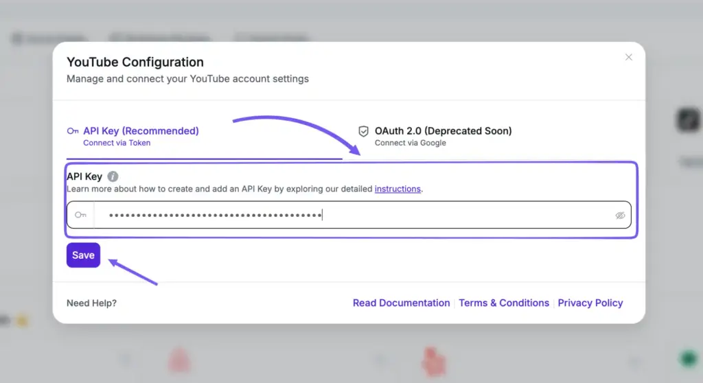Image resolution: width=703 pixels, height=383 pixels.
Task: Open the detailed instructions link
Action: coord(397,189)
